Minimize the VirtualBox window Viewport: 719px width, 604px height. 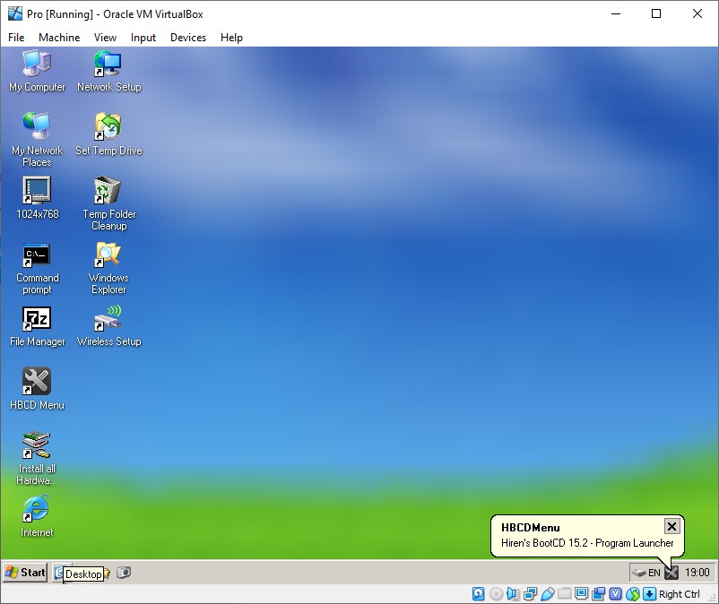click(x=616, y=13)
